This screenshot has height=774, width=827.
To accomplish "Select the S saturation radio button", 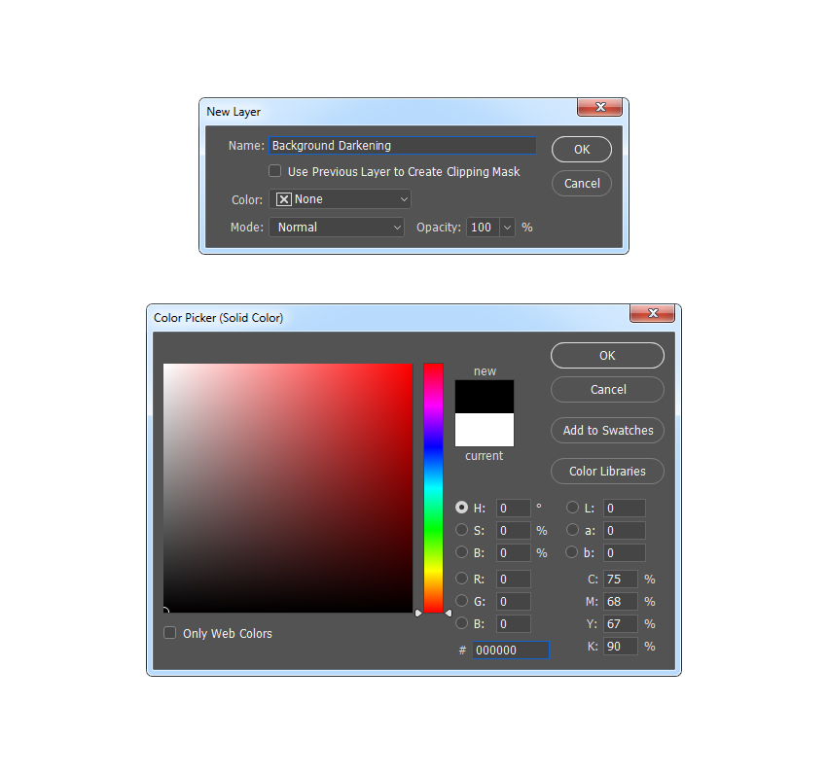I will pyautogui.click(x=461, y=529).
